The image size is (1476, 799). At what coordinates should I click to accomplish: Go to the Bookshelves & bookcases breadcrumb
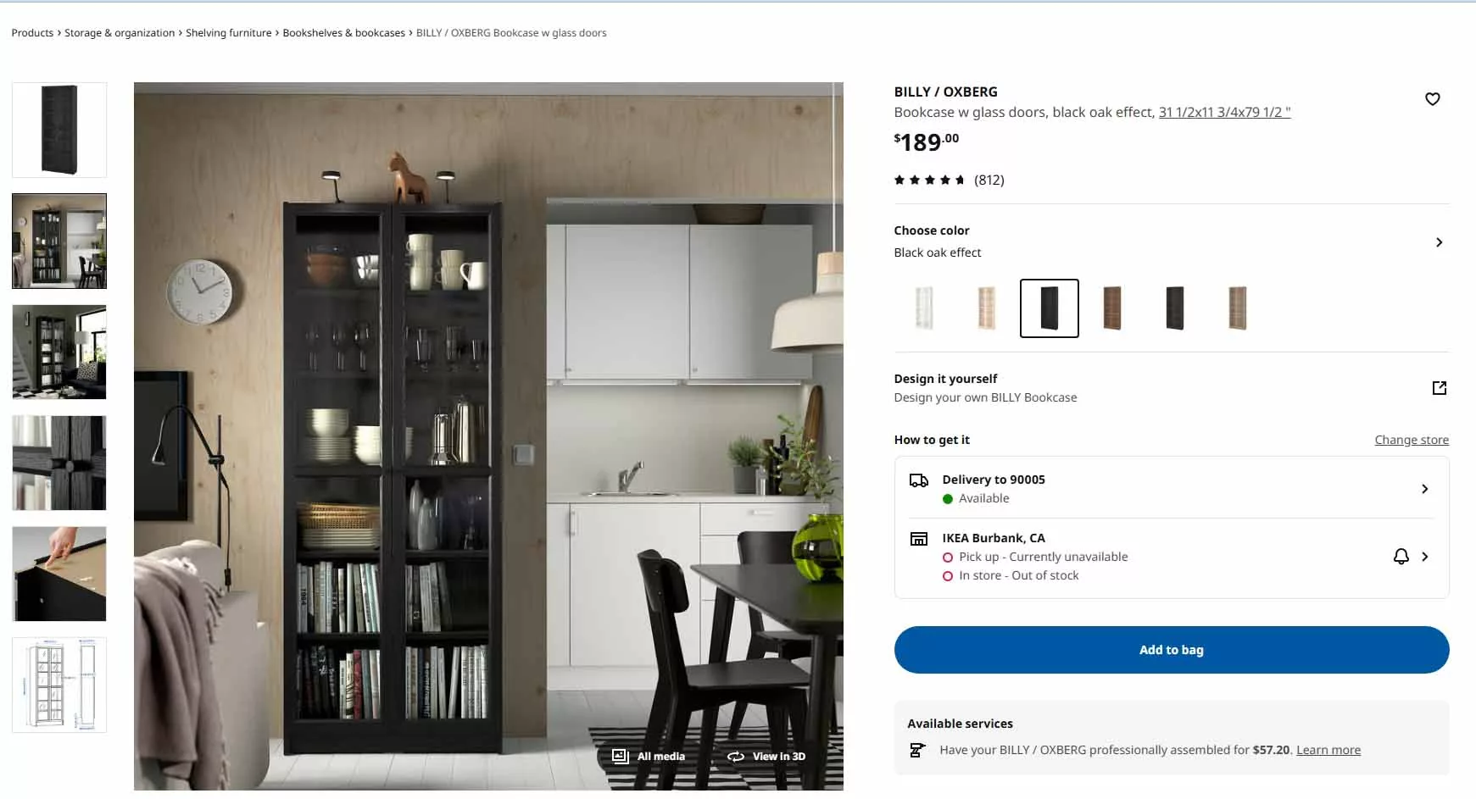343,33
